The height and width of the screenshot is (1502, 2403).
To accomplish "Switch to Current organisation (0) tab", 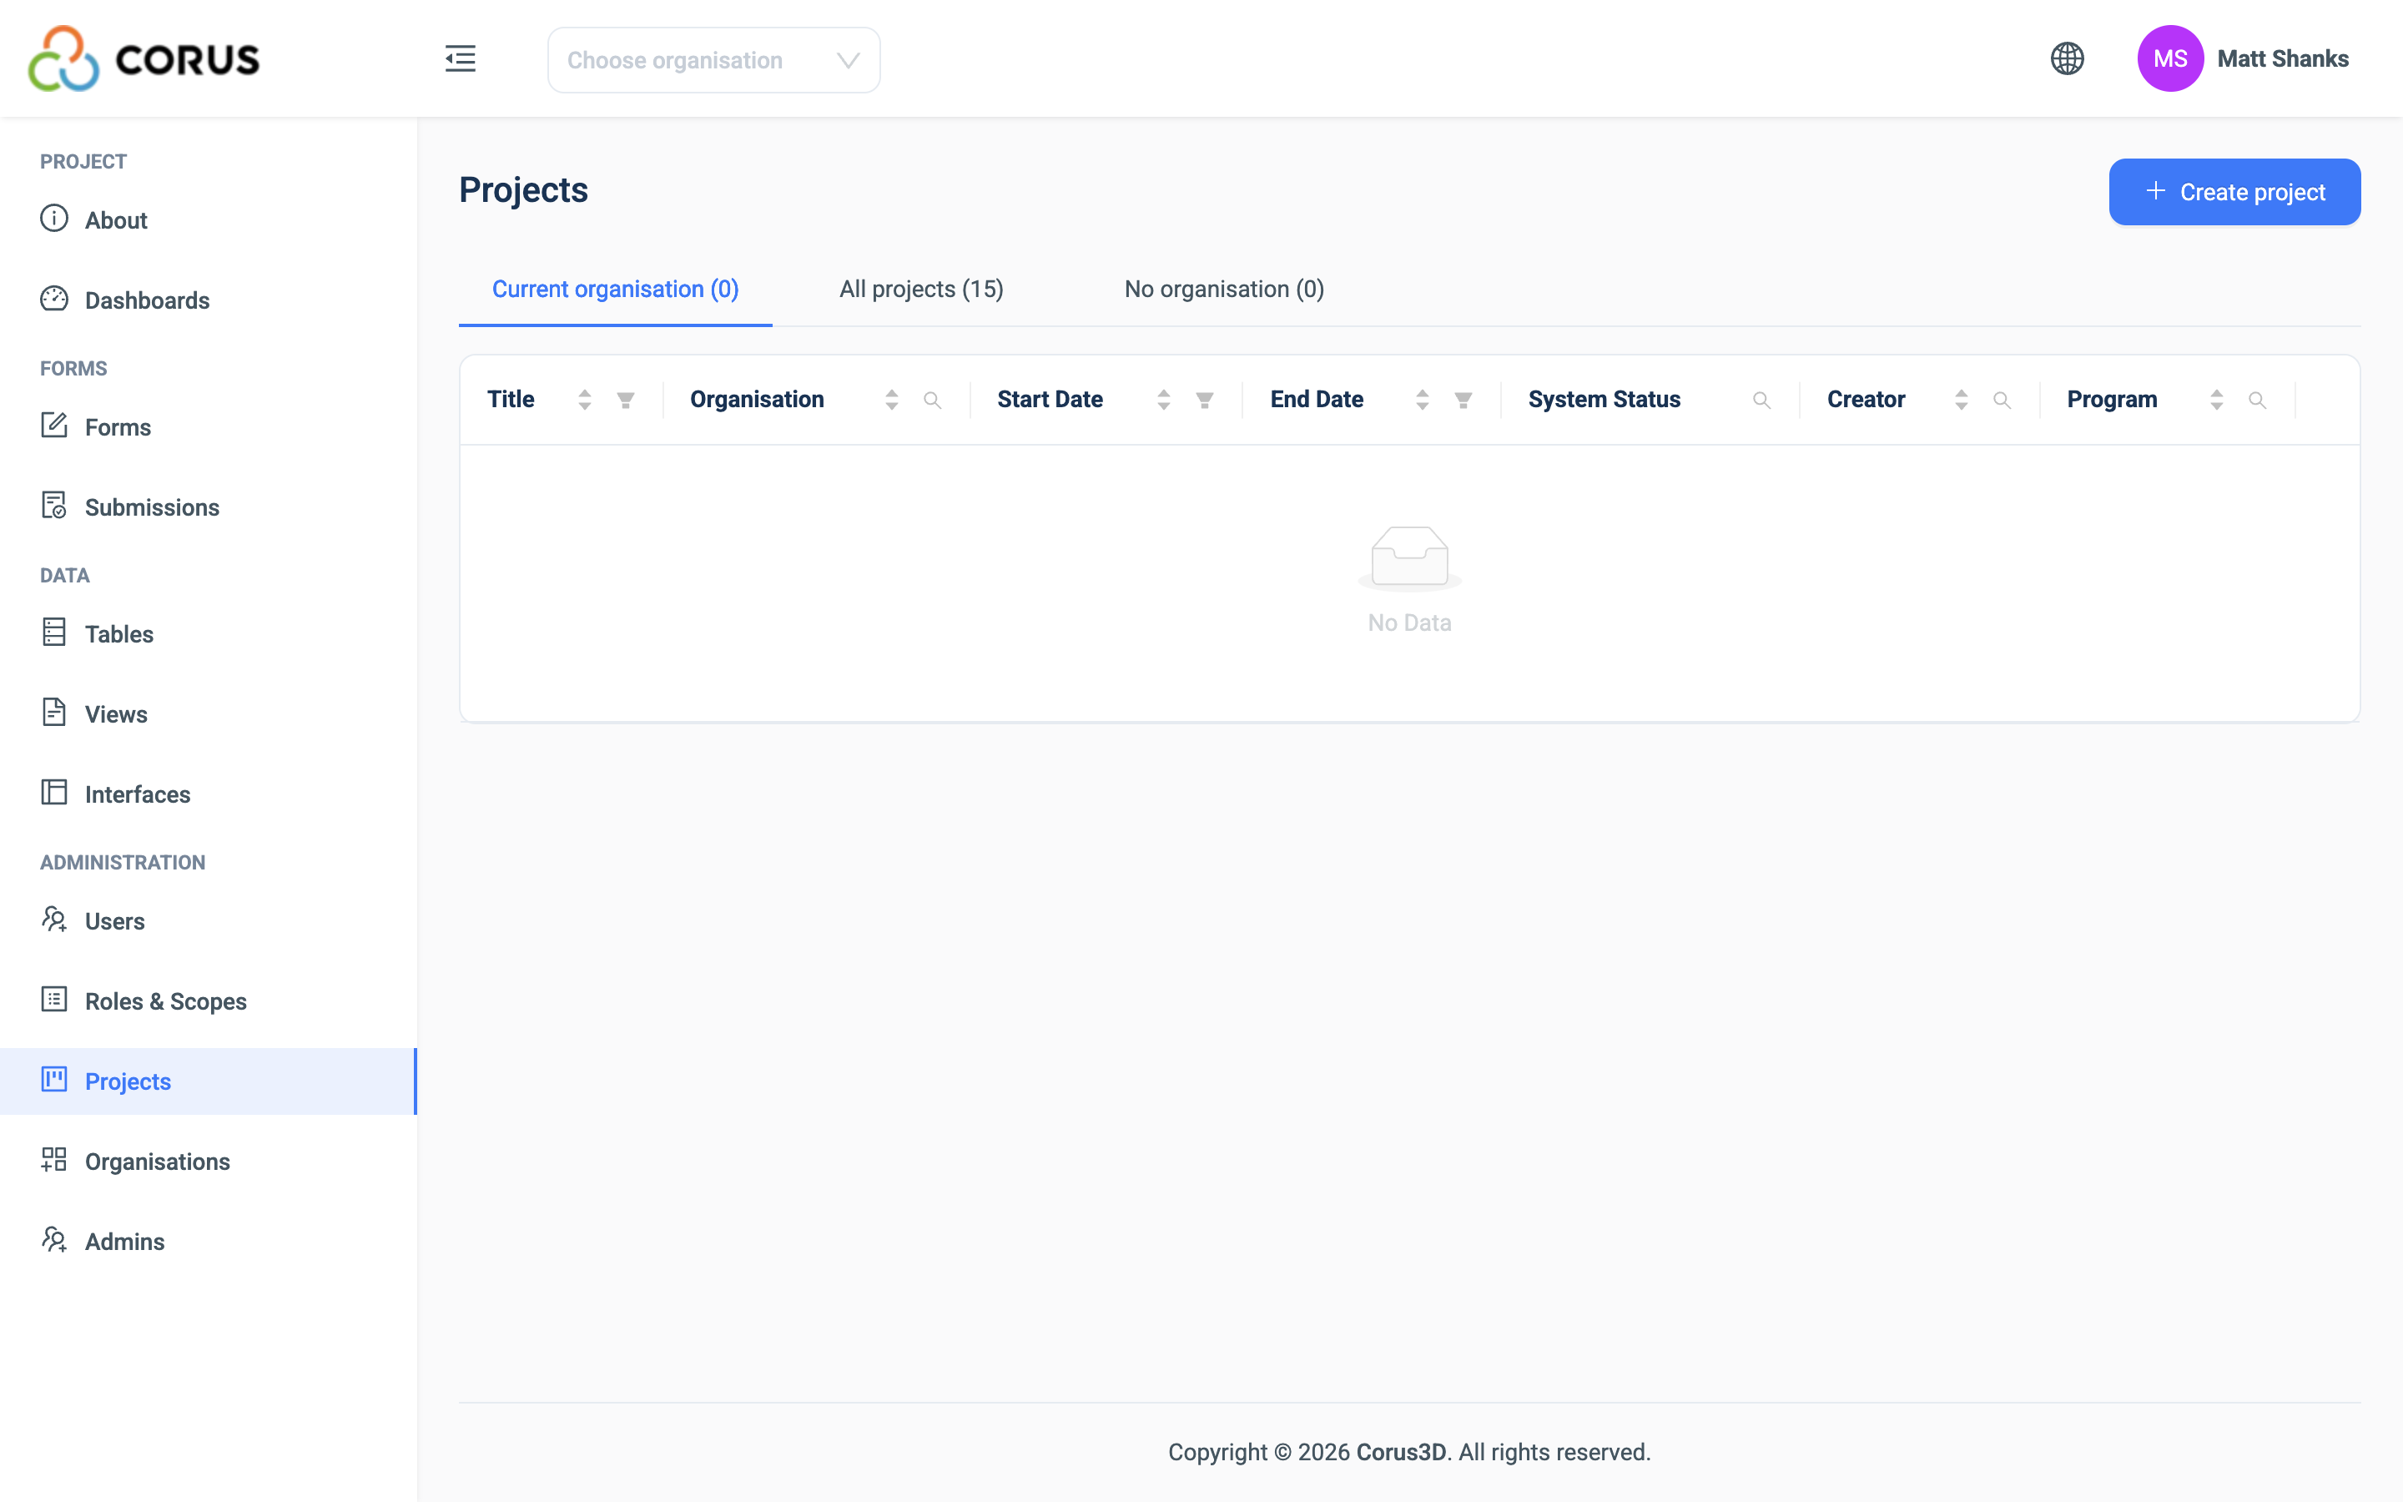I will point(616,289).
